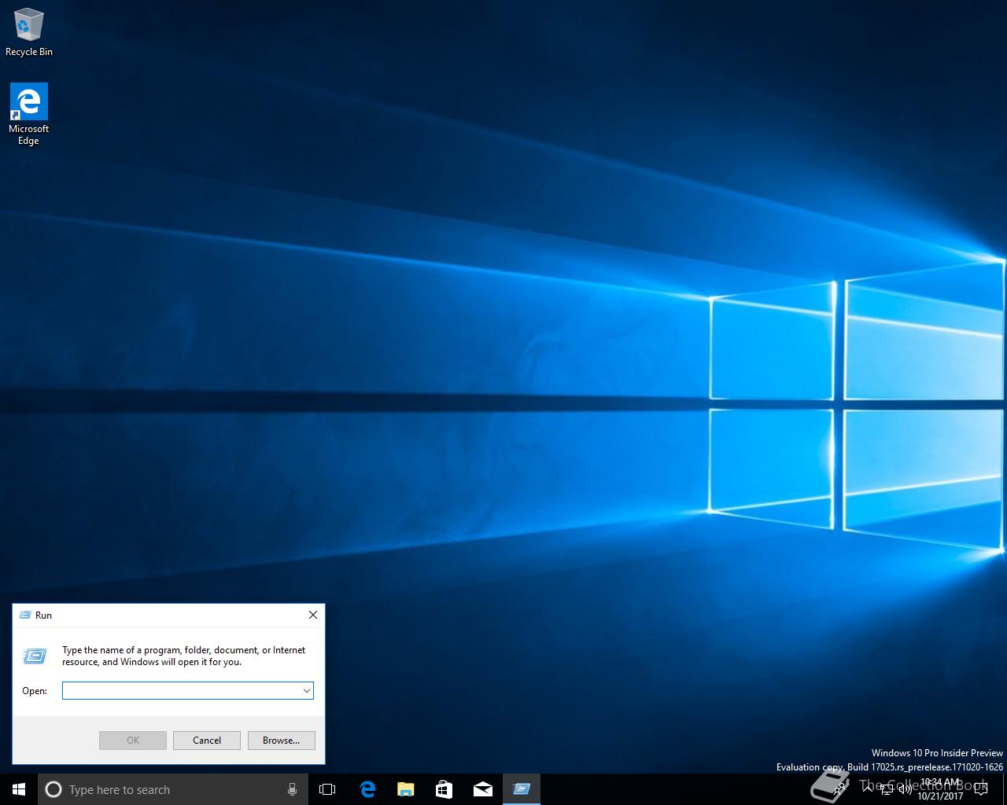Launch Microsoft Edge from the taskbar
This screenshot has width=1007, height=805.
click(367, 789)
